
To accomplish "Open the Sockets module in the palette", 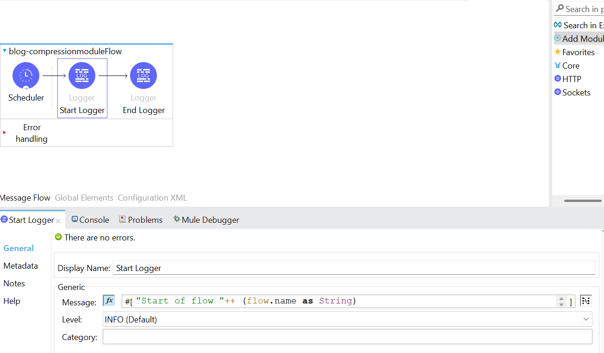I will 576,92.
